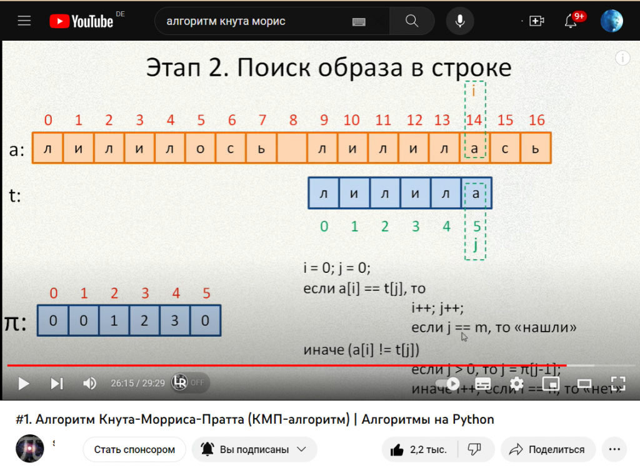This screenshot has height=470, width=640.
Task: Click the "Стать спонсором" button
Action: (134, 449)
